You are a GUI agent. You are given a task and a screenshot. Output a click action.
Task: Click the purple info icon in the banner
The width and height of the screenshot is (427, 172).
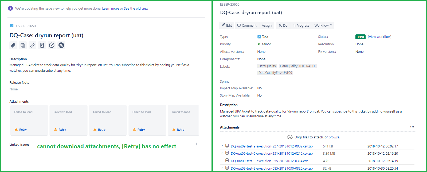pyautogui.click(x=10, y=8)
